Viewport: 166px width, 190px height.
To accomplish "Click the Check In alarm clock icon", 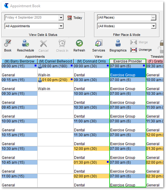I will coord(62,43).
